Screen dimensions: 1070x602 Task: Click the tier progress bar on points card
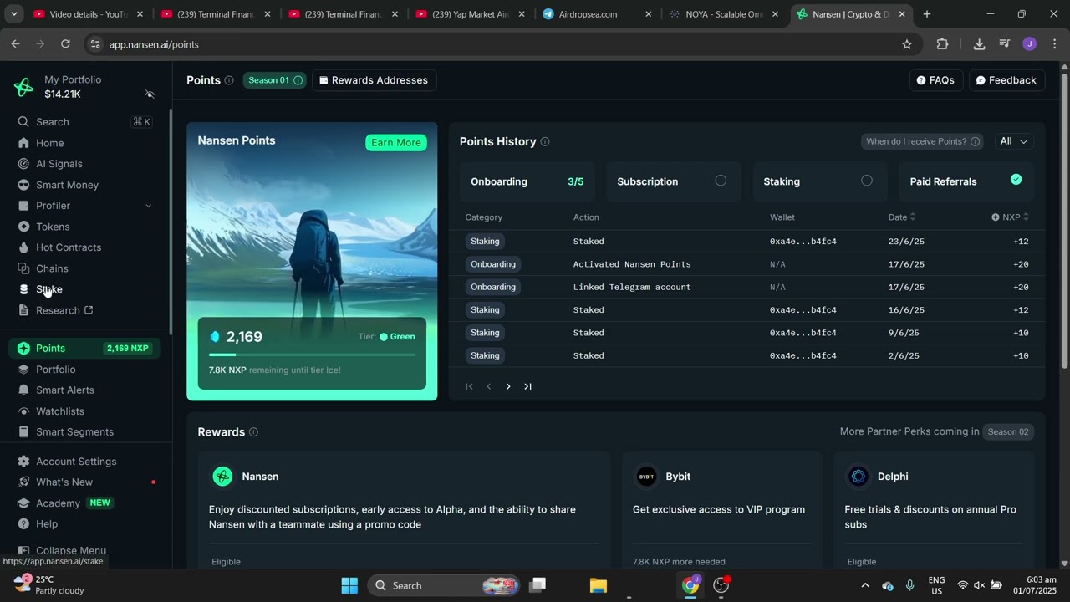(x=312, y=355)
